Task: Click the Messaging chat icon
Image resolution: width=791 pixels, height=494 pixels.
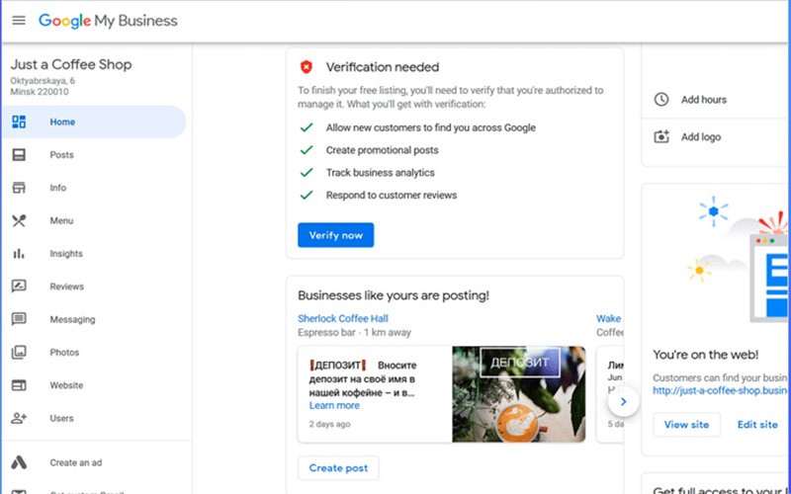Action: coord(19,319)
